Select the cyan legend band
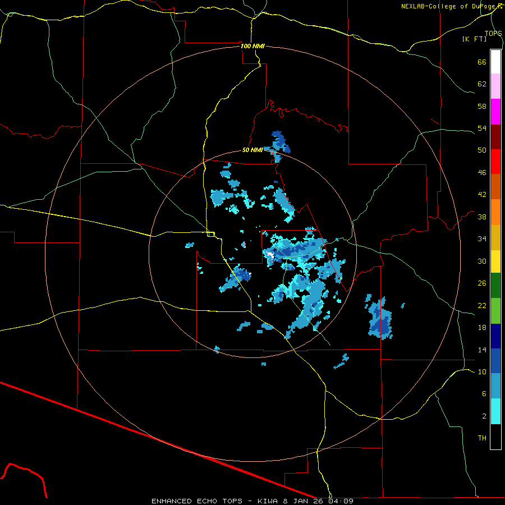Image resolution: width=505 pixels, height=505 pixels. 495,411
